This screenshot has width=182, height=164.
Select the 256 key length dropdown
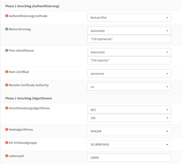click(129, 118)
